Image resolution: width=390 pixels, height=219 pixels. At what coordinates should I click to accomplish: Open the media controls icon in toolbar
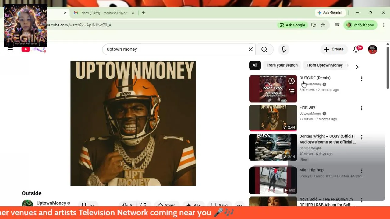point(337,25)
